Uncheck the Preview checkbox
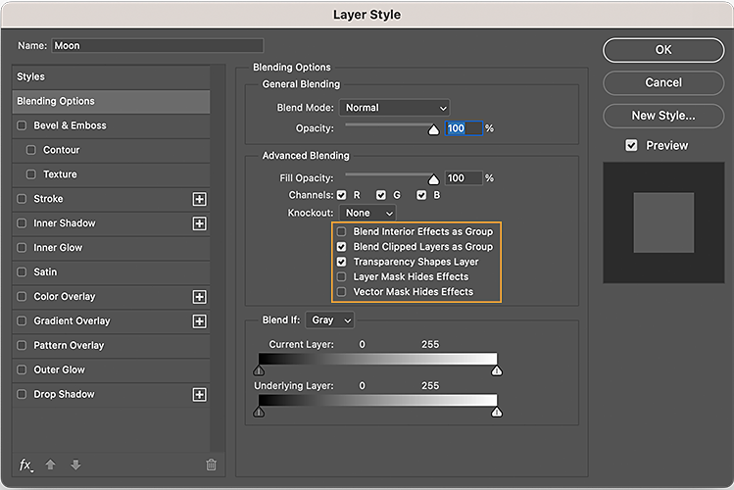 click(631, 145)
